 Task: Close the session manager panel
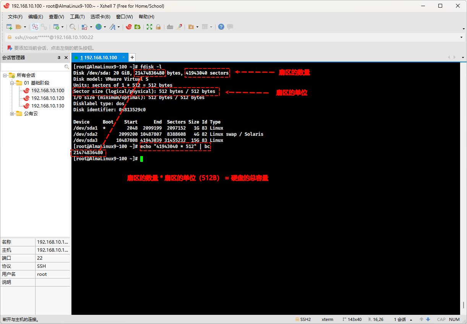click(x=66, y=57)
